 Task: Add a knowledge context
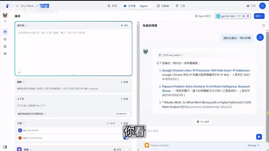[x=124, y=99]
